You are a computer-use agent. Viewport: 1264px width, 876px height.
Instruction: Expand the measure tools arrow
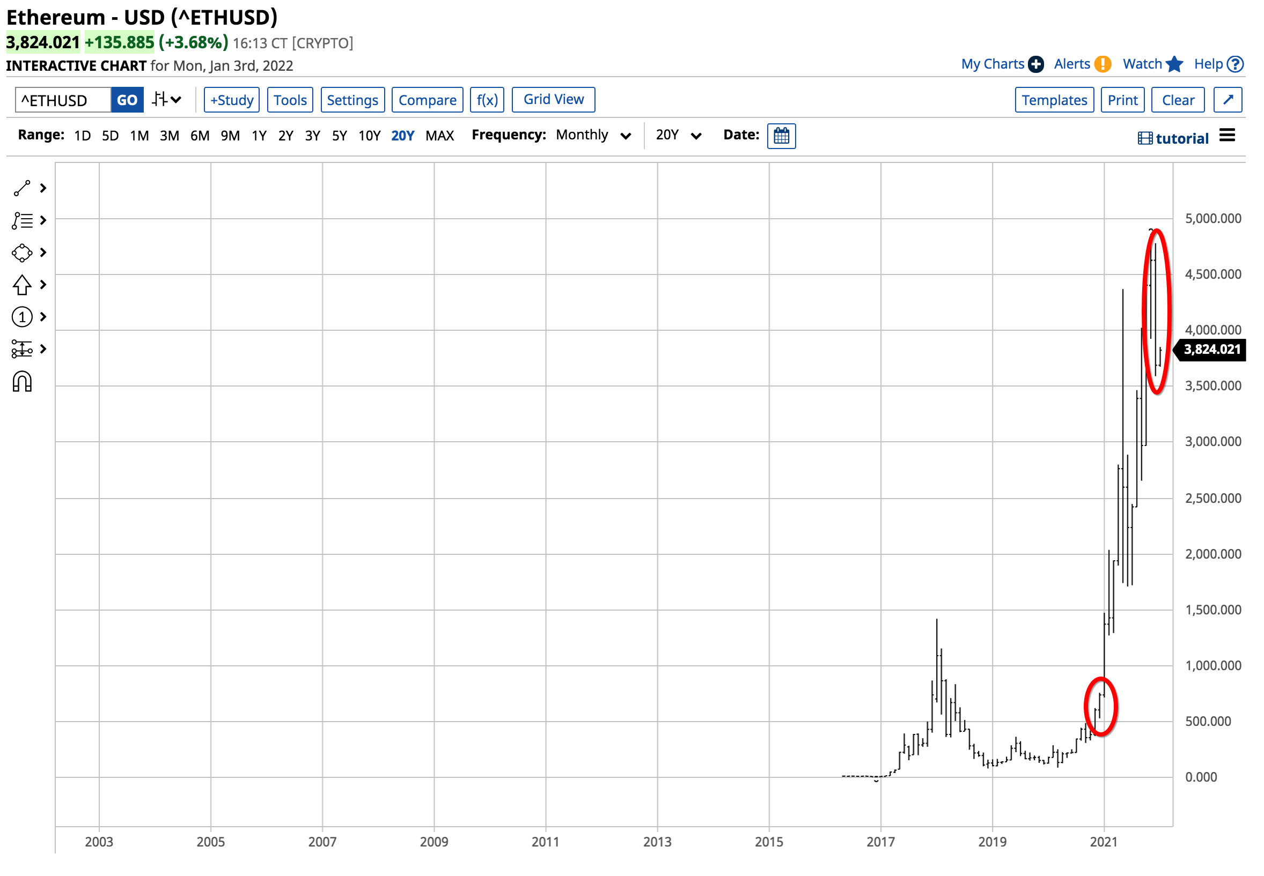43,349
